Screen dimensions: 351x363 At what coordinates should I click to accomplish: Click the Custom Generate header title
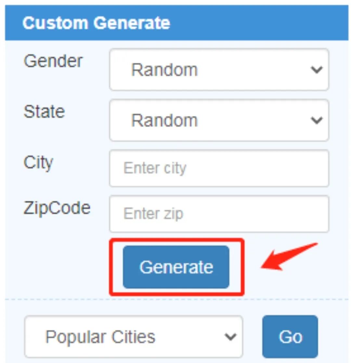96,23
